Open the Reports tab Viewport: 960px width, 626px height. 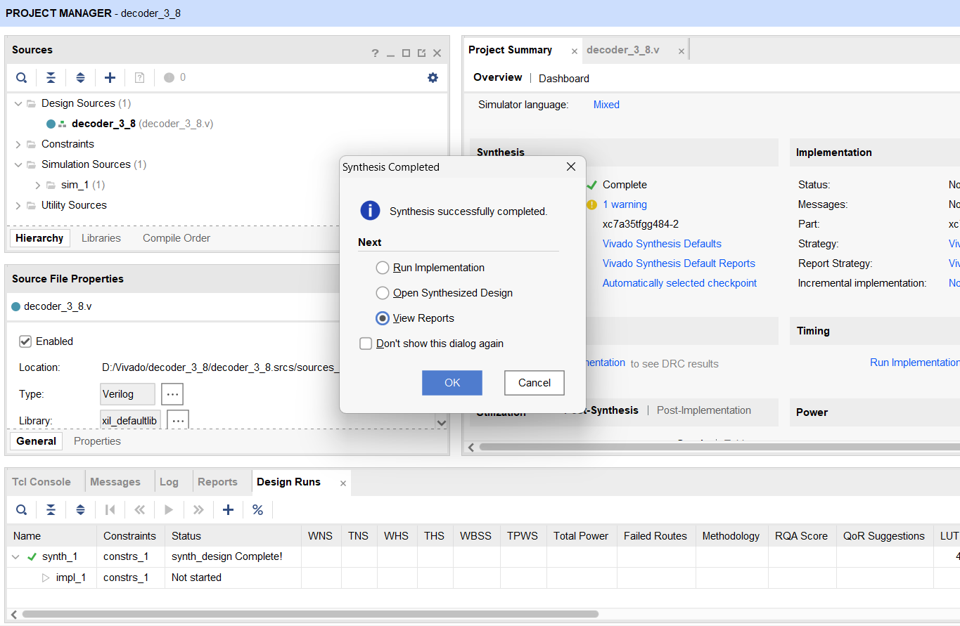(x=217, y=482)
